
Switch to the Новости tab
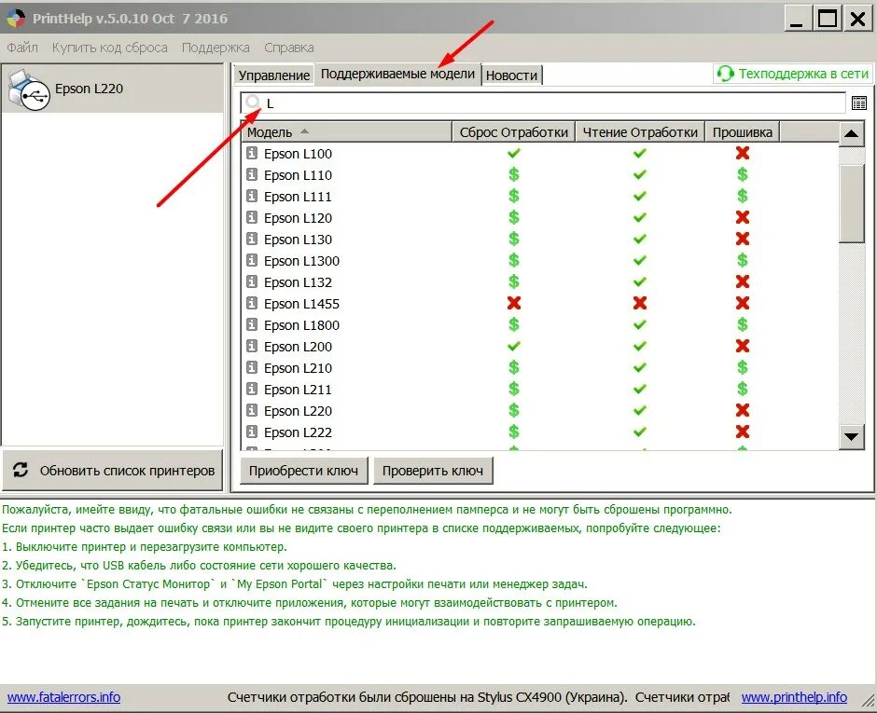[x=511, y=75]
